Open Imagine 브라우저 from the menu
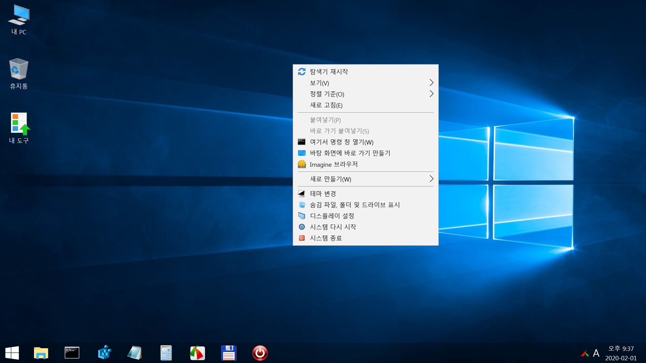646x363 pixels. click(x=366, y=164)
